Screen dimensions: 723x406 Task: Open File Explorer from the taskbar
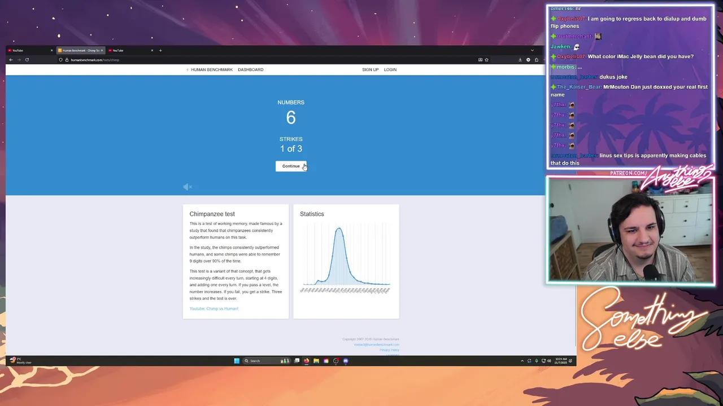tap(316, 361)
